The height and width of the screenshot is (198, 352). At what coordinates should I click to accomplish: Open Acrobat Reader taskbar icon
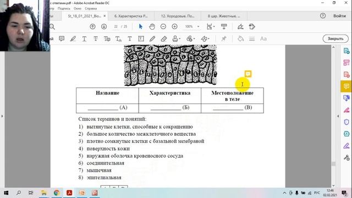[69, 193]
